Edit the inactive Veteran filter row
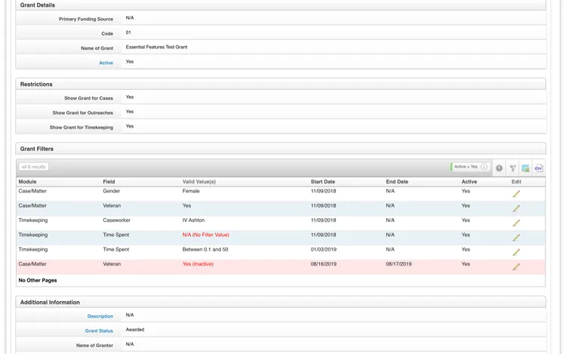This screenshot has width=566, height=354. coord(516,267)
